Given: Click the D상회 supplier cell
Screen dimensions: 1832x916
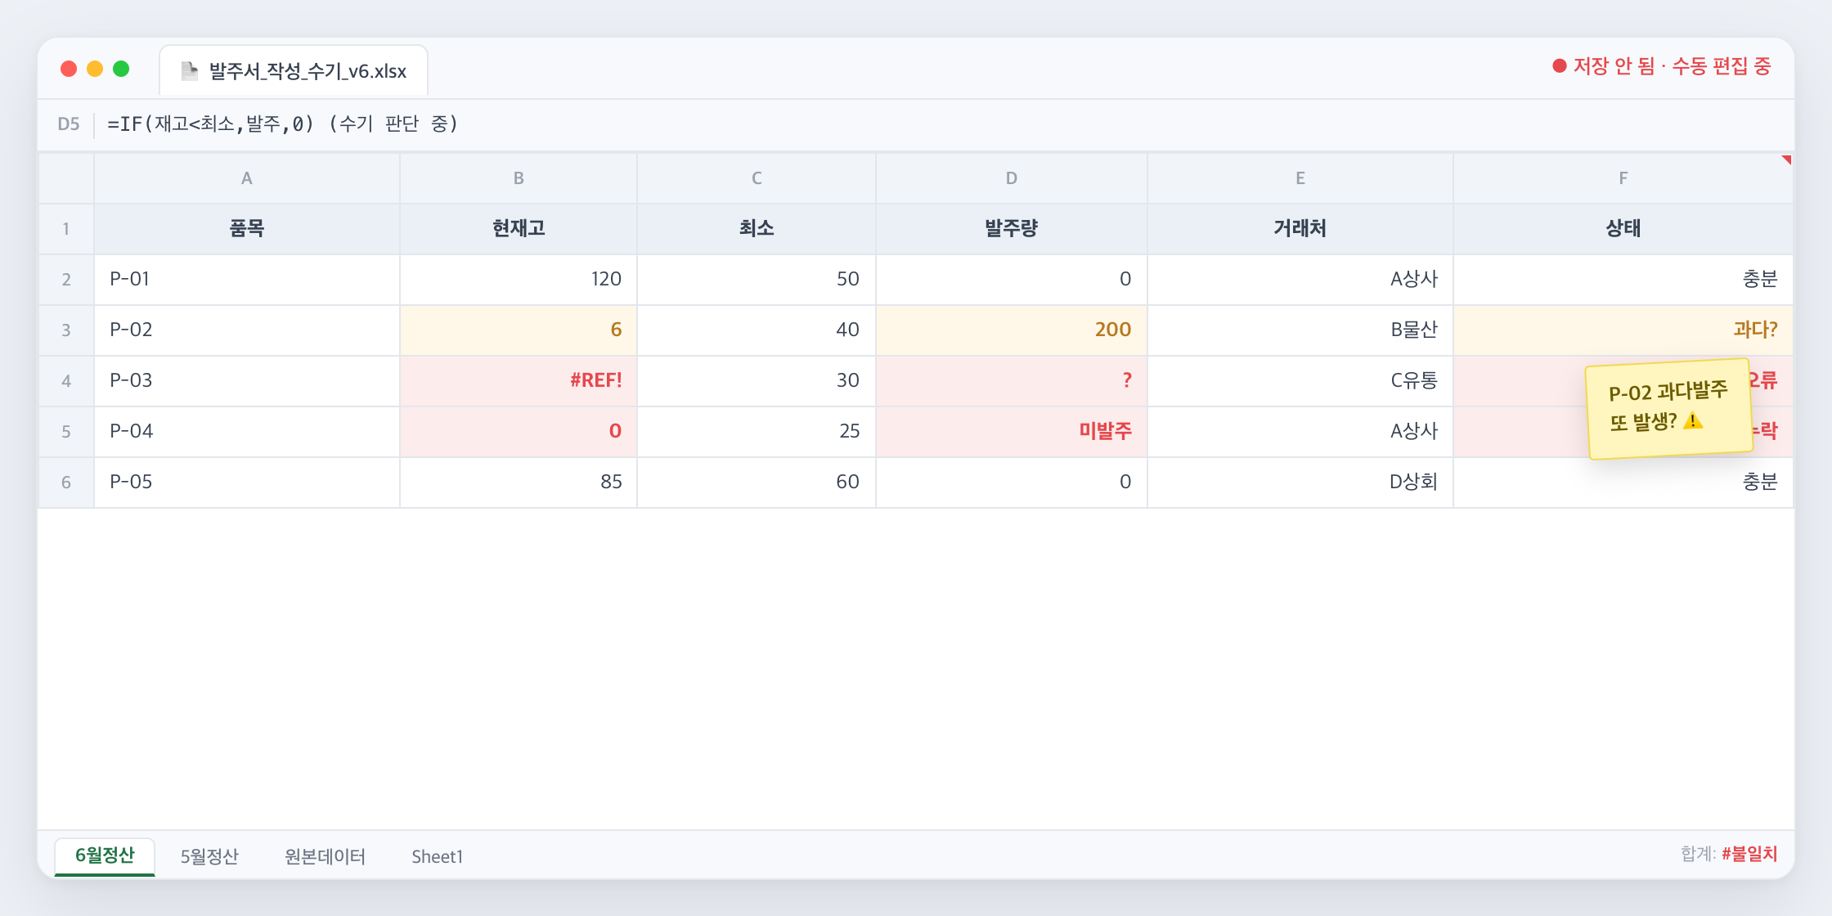Looking at the screenshot, I should (1300, 483).
